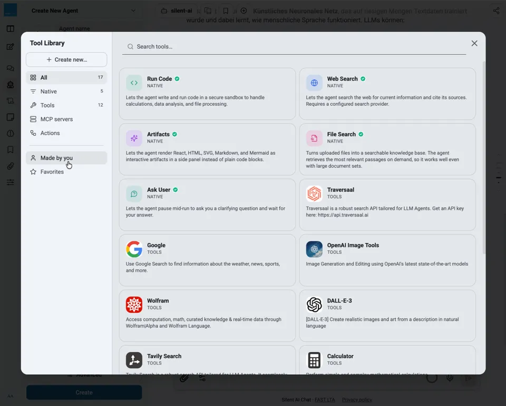Select the Traversaal logo icon
The width and height of the screenshot is (506, 406).
point(314,193)
